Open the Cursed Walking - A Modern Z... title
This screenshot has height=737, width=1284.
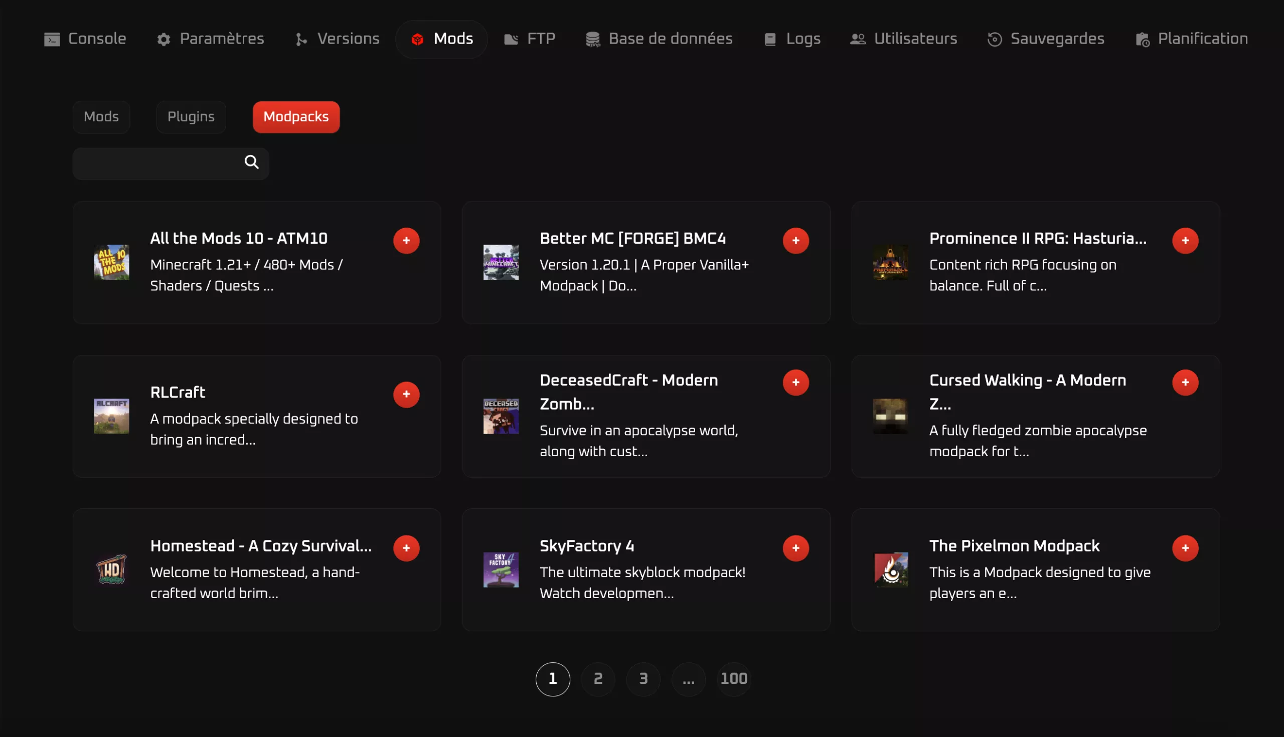(x=1028, y=392)
